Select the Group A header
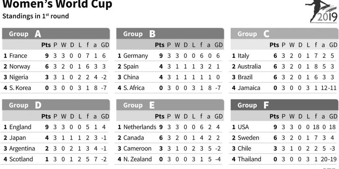The height and width of the screenshot is (169, 339). (x=56, y=34)
